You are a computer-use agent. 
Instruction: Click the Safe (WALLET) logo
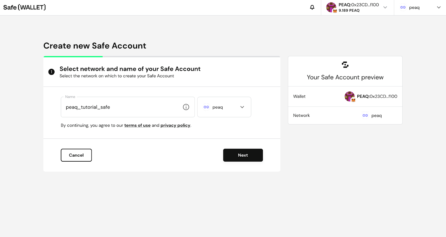click(x=25, y=7)
